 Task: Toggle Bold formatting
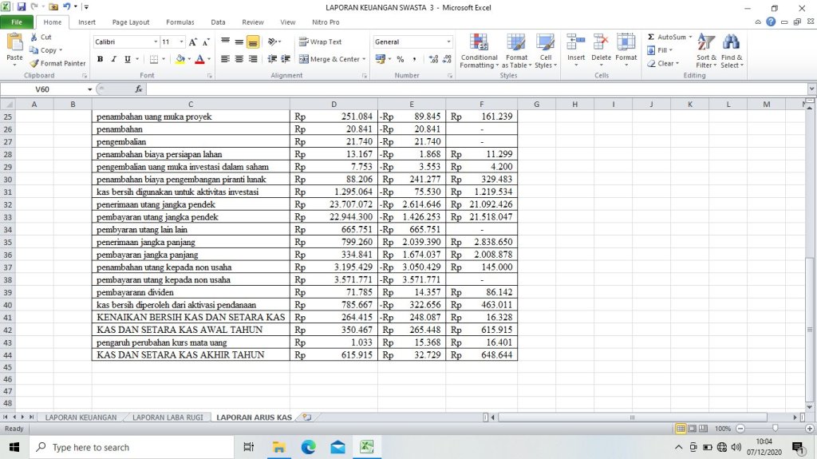[101, 59]
